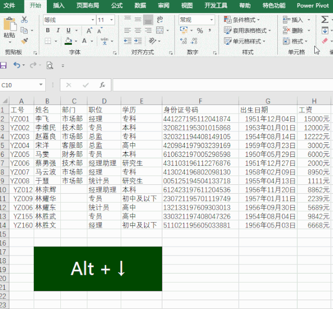333x309 pixels.
Task: Select cell containing 林宗辉
Action: 47,190
